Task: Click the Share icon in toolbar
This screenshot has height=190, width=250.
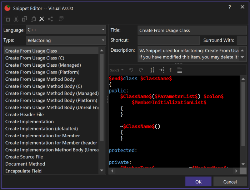Action: point(50,19)
